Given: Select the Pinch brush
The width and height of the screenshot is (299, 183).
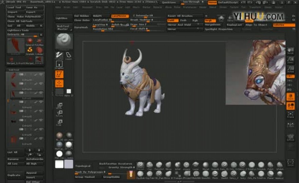Looking at the screenshot, I should (215, 175).
